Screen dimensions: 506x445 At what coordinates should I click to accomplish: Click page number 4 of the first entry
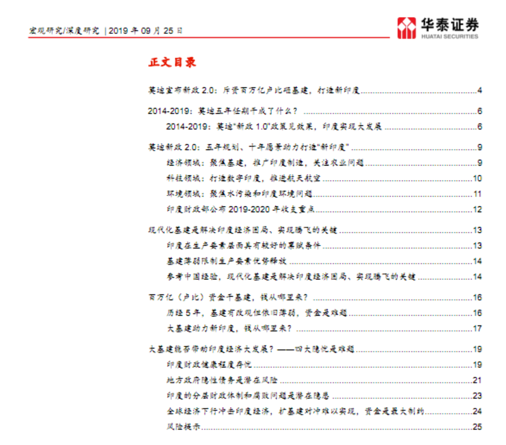[480, 90]
